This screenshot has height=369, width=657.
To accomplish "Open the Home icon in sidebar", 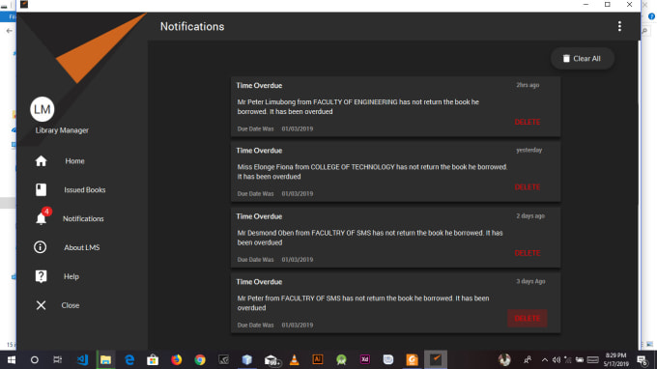I will [41, 161].
